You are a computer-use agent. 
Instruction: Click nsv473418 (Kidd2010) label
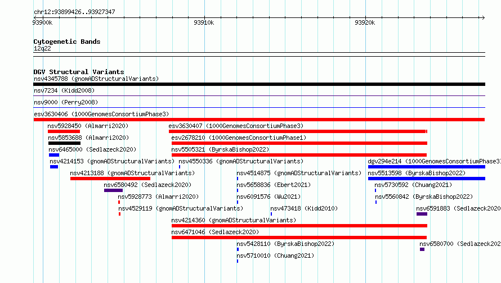click(304, 208)
